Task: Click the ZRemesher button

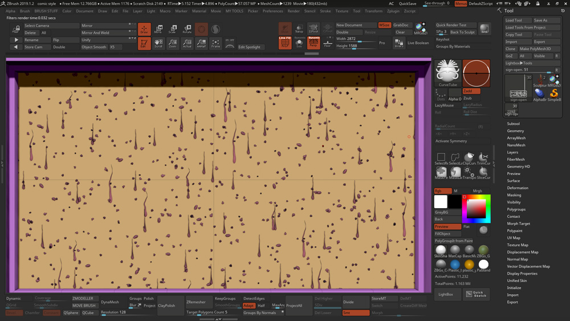Action: coord(196,302)
